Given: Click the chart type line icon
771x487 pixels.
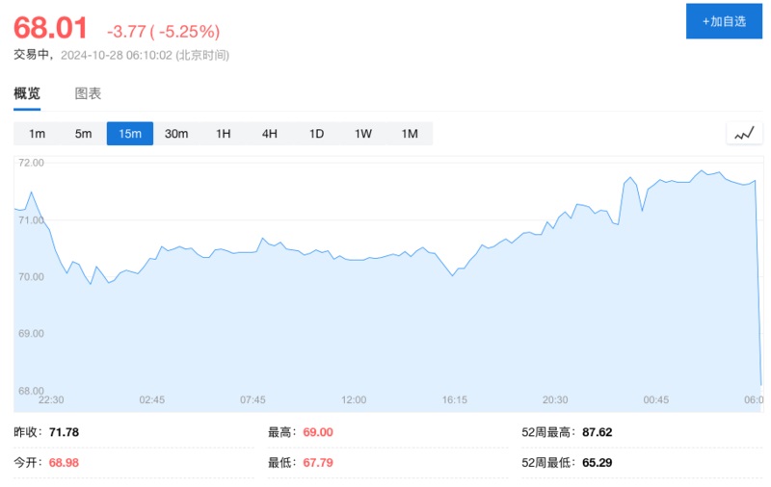Looking at the screenshot, I should [743, 134].
